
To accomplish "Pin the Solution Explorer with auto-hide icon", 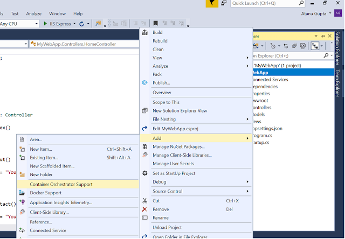I will click(x=323, y=36).
